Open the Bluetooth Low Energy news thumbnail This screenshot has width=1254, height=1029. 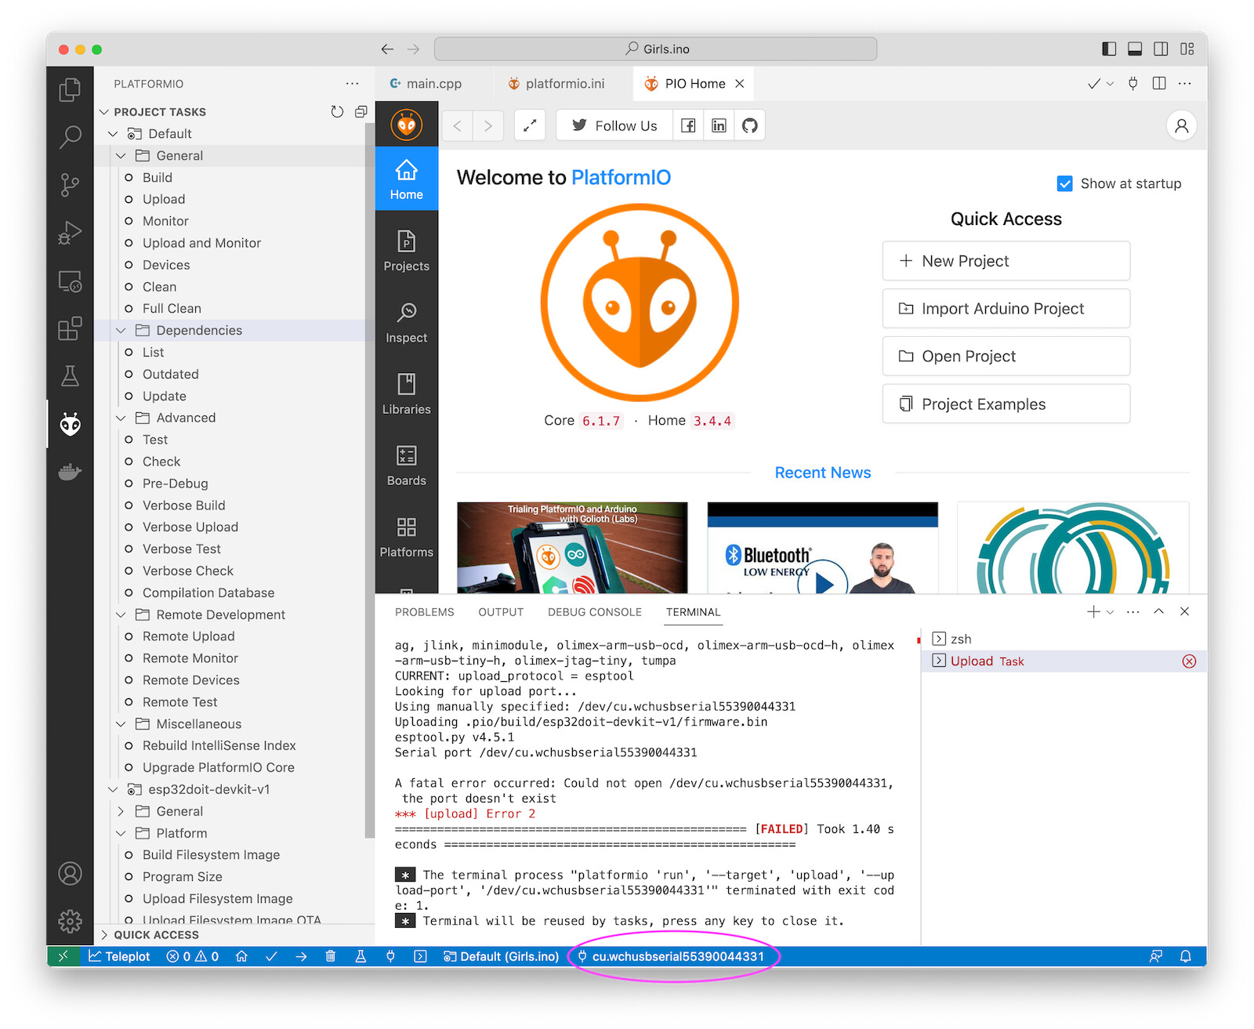(822, 548)
